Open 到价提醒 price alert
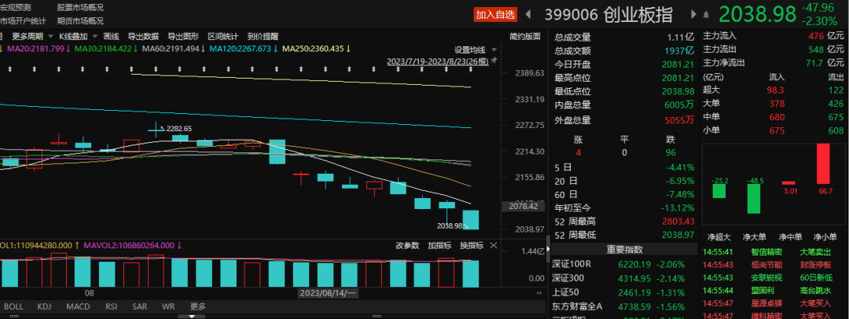849x319 pixels. click(263, 36)
